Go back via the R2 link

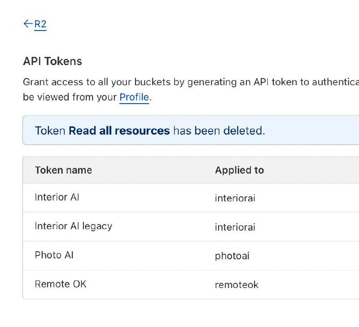coord(40,24)
